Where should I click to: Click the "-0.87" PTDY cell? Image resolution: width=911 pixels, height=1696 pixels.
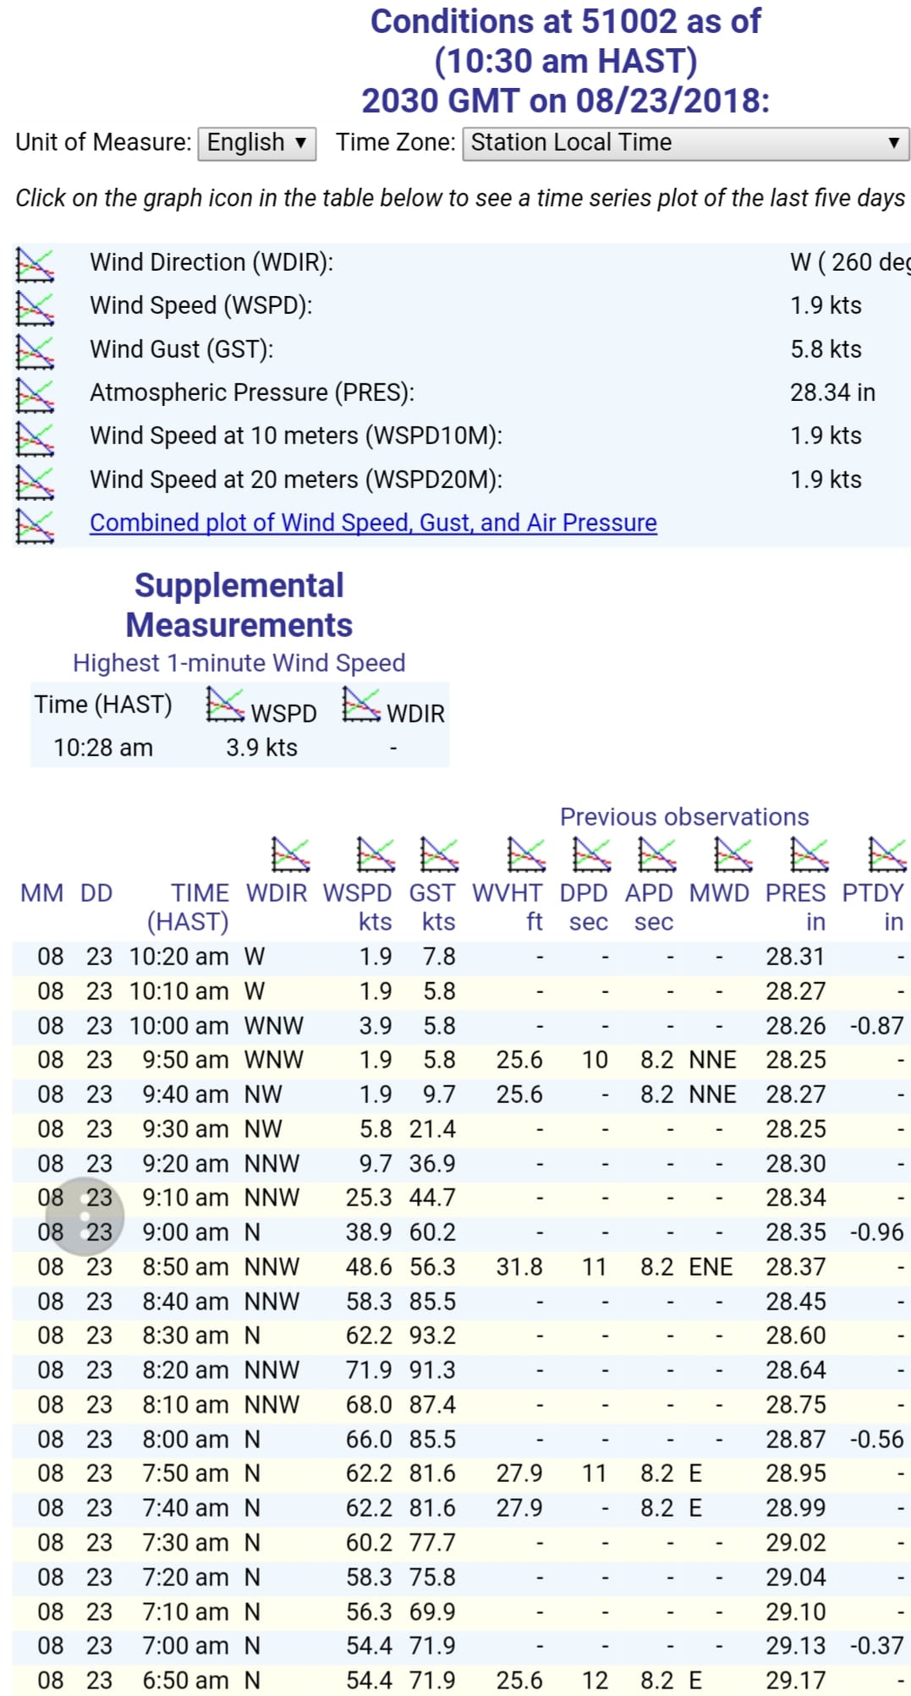877,1025
